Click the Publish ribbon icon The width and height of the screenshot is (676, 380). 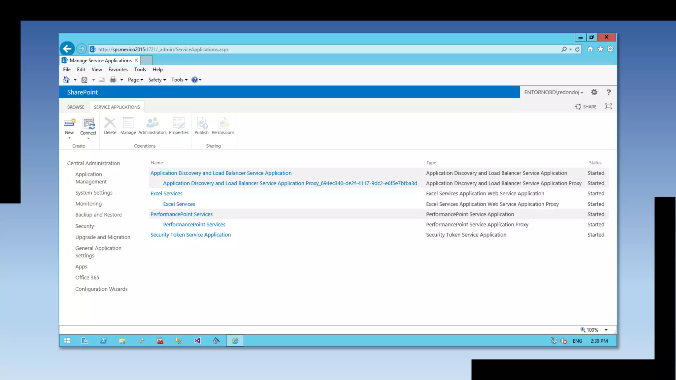[x=201, y=123]
